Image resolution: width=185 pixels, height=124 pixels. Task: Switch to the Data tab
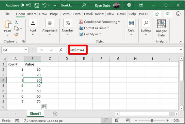tap(77, 14)
